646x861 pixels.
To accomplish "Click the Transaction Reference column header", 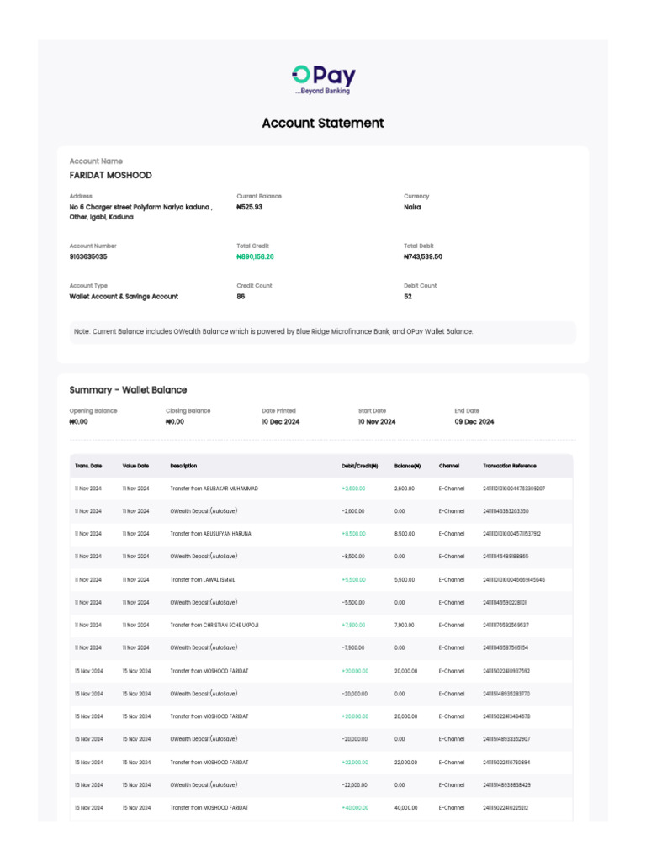I will click(509, 466).
